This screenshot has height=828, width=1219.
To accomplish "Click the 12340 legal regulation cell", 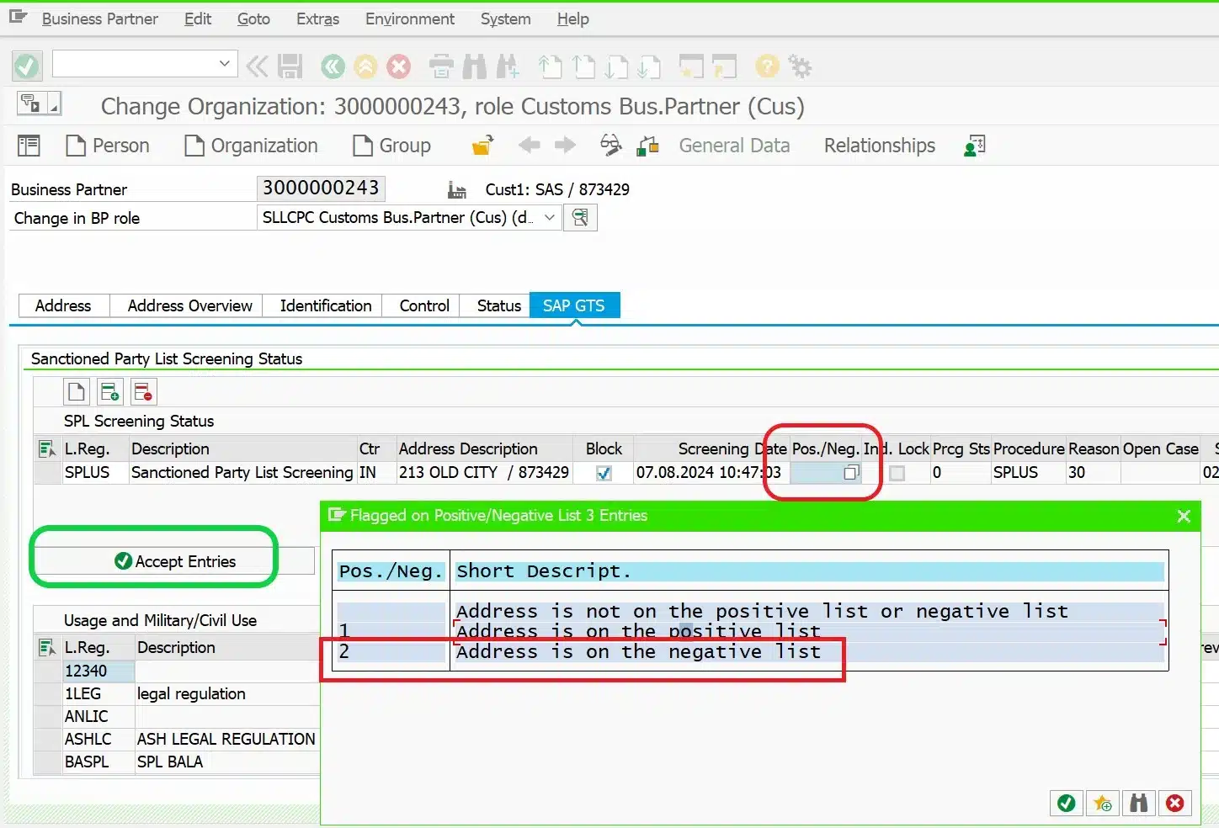I will (x=98, y=671).
